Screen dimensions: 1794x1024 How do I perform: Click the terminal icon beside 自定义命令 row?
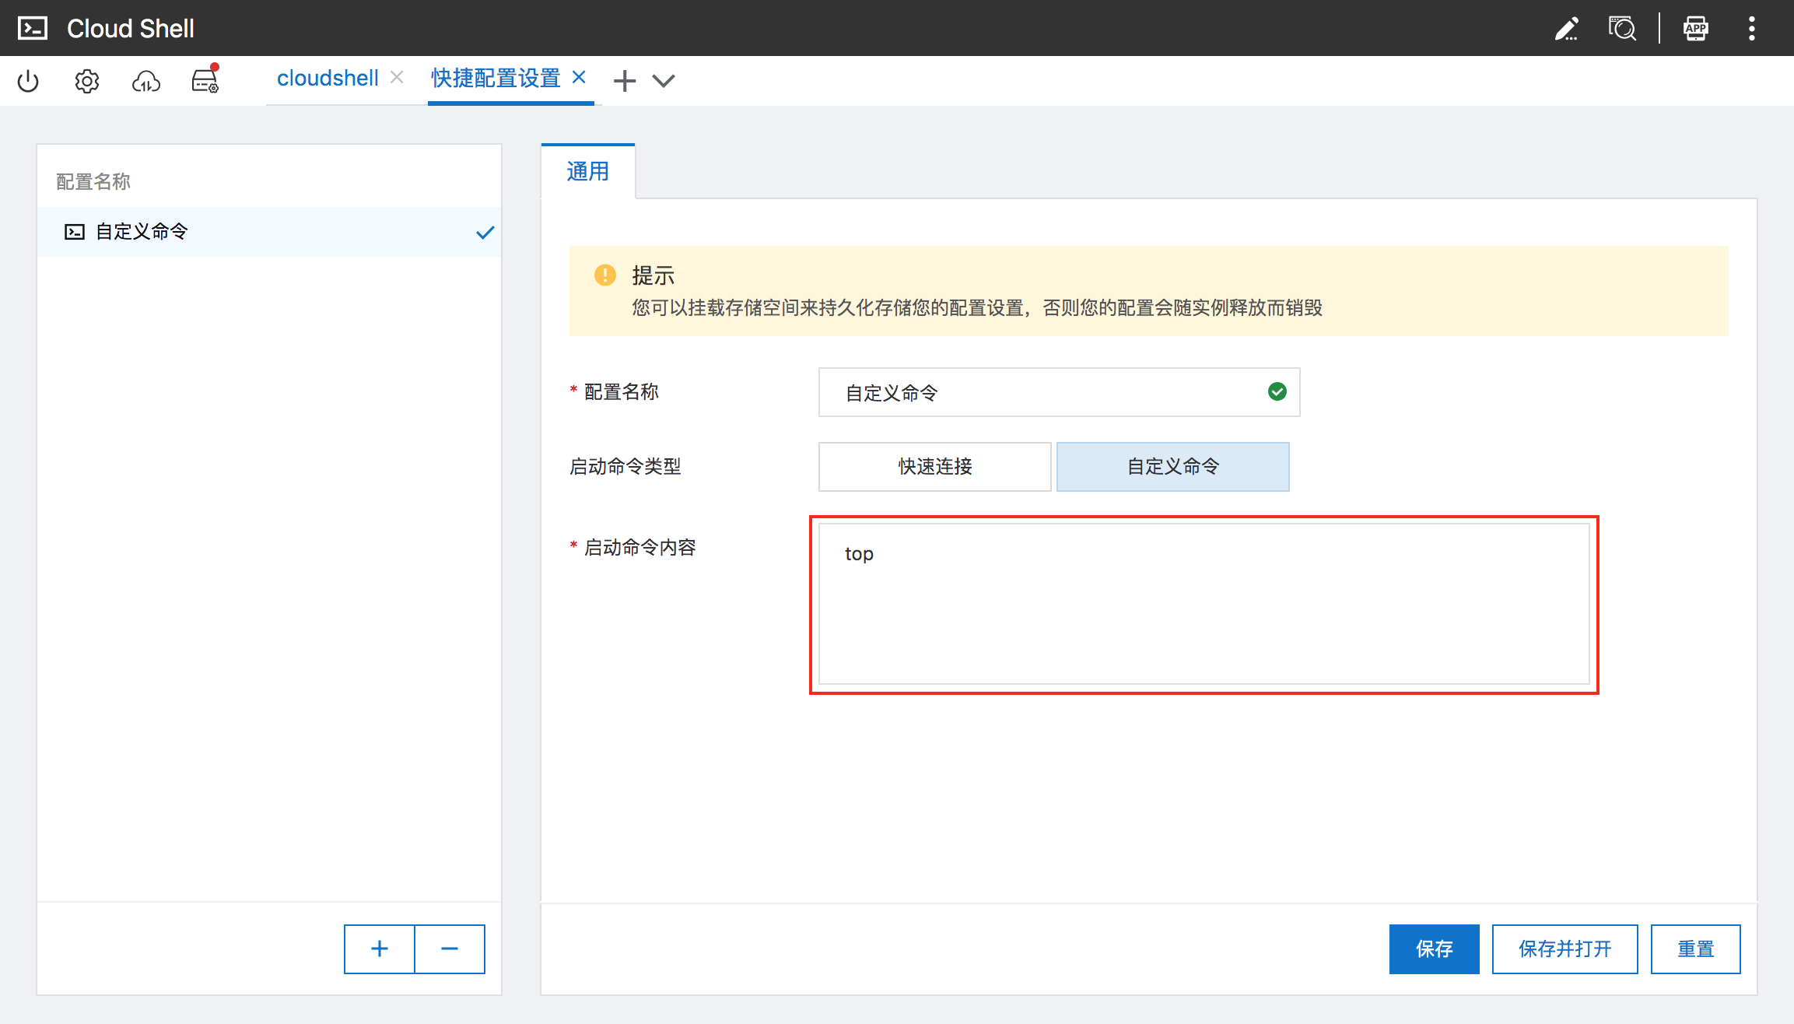tap(75, 232)
